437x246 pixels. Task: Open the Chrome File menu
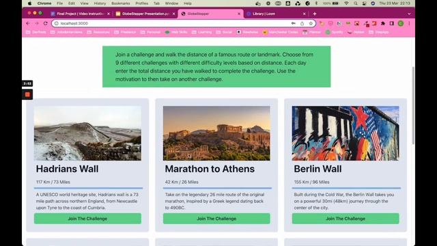pyautogui.click(x=59, y=3)
